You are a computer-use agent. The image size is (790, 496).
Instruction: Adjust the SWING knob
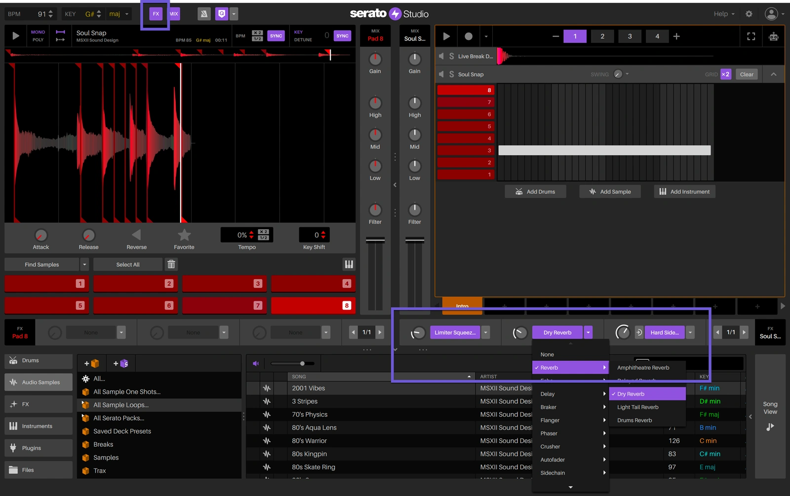(x=618, y=74)
